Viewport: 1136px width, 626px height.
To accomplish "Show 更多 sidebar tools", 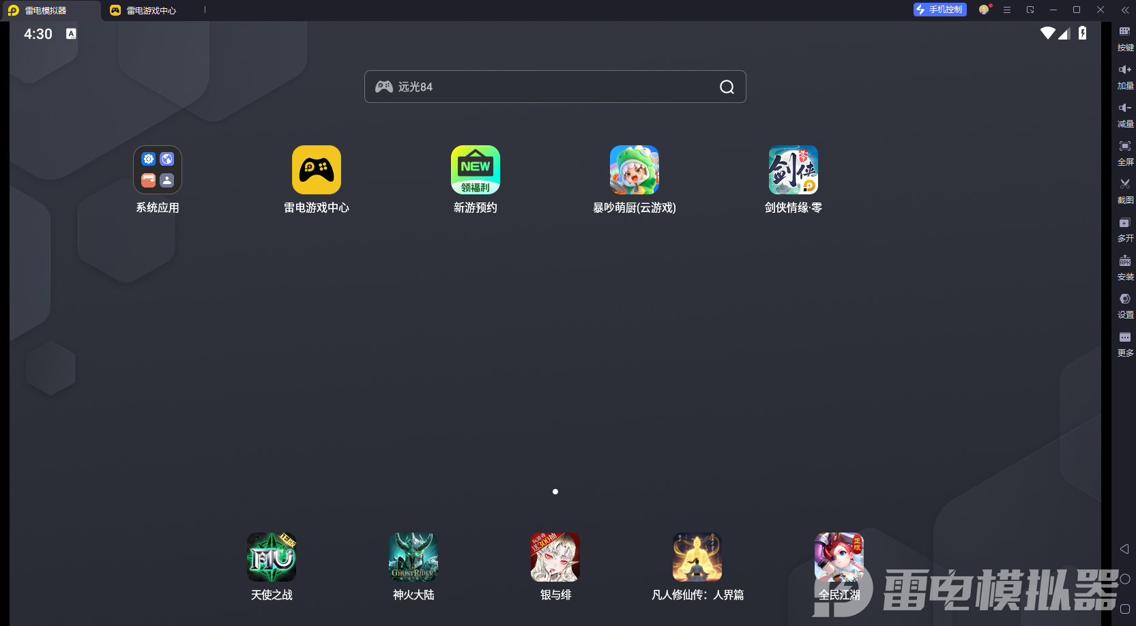I will click(x=1125, y=344).
